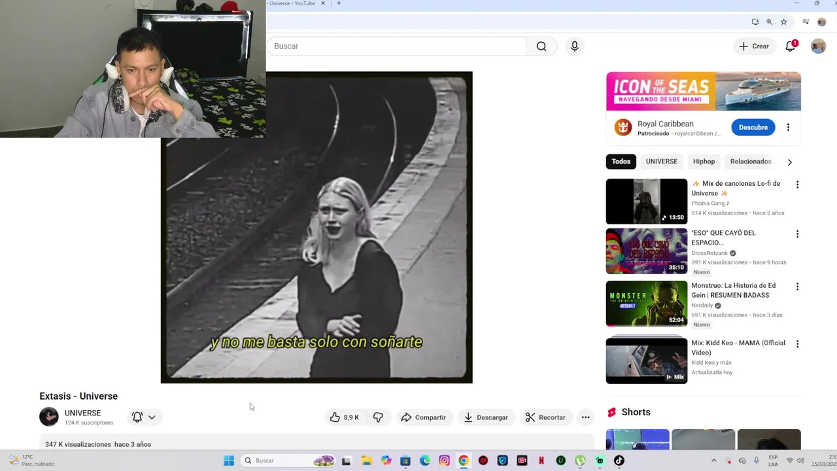Image resolution: width=837 pixels, height=471 pixels.
Task: Expand the subscription options chevron
Action: pos(152,417)
